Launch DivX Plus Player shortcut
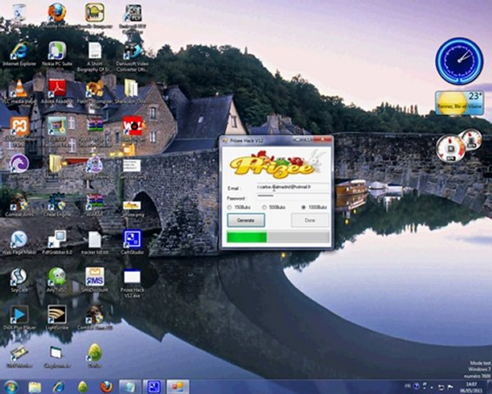The height and width of the screenshot is (394, 492). tap(19, 317)
